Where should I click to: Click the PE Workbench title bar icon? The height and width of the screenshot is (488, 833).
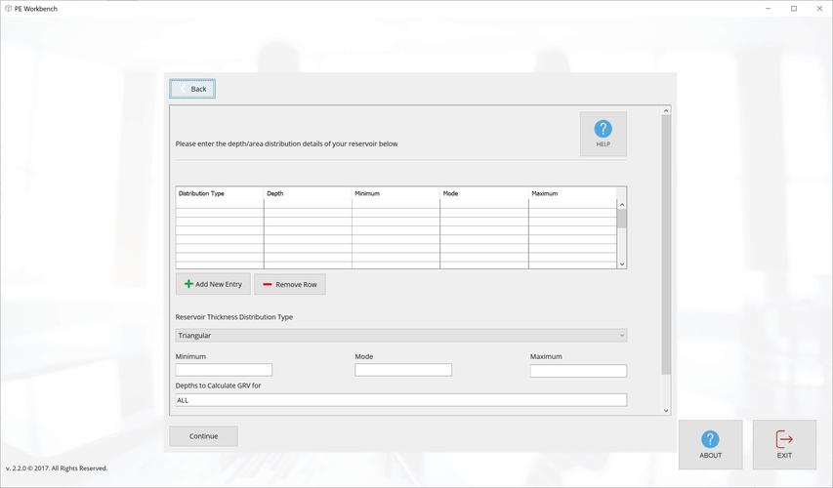pos(8,9)
